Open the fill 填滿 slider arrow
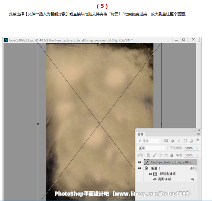This screenshot has width=212, height=201. 197,155
